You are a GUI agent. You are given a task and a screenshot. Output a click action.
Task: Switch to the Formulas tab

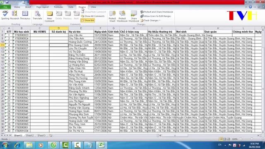tap(58, 7)
